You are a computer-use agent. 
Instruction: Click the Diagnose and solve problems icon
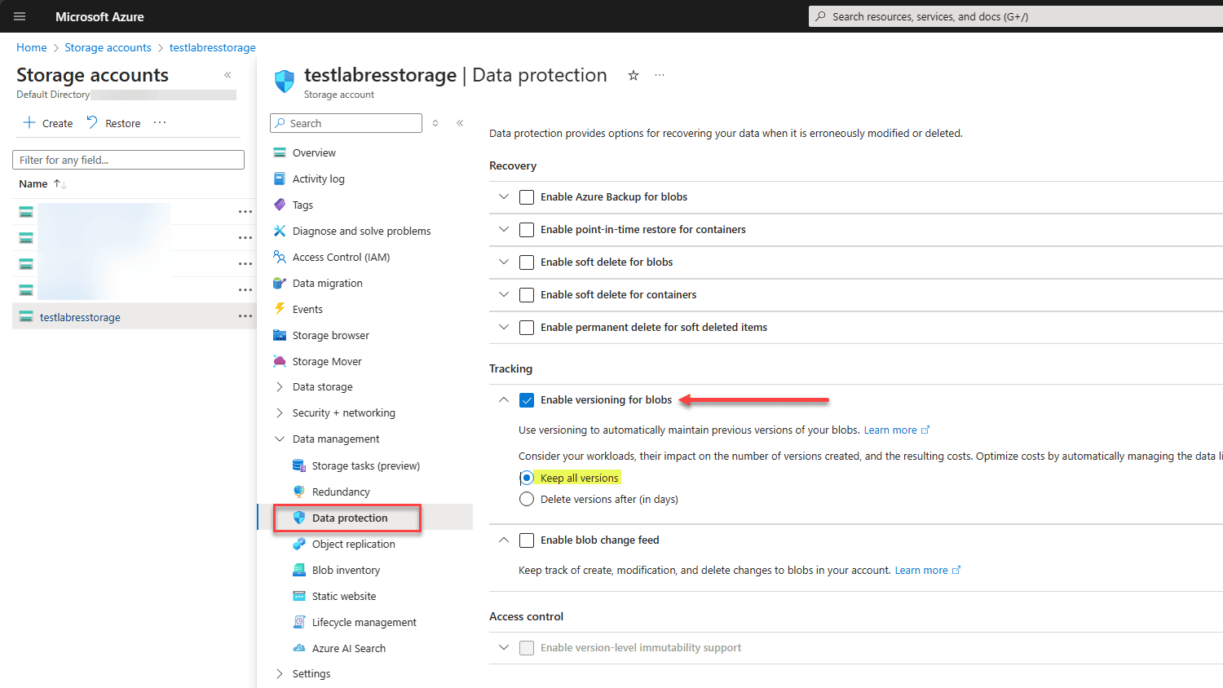(x=280, y=231)
